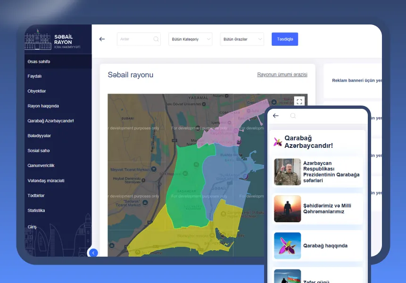
Task: Go to Vətəndaş müraciəti section
Action: coord(46,181)
